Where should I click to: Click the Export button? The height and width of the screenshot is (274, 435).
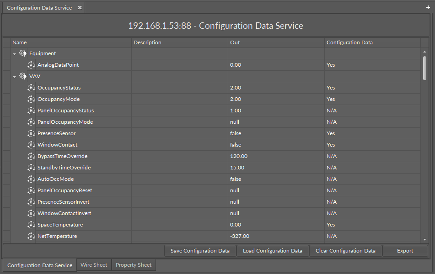click(405, 251)
